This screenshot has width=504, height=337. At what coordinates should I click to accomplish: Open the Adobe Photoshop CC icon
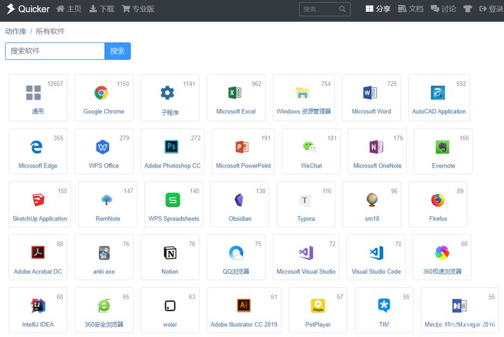pos(171,147)
